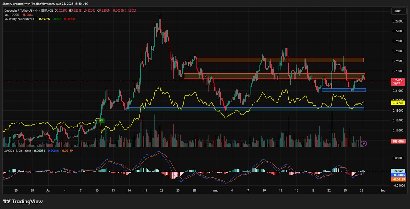The image size is (410, 209).
Task: Click the green Tr marker on the chart
Action: 102,120
